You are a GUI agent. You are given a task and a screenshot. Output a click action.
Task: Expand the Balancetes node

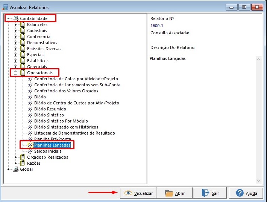click(x=15, y=24)
